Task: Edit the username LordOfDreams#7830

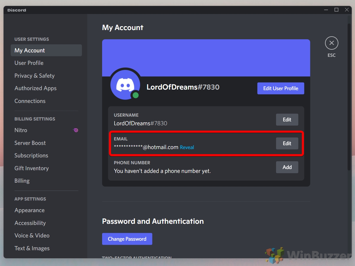Action: pyautogui.click(x=287, y=120)
